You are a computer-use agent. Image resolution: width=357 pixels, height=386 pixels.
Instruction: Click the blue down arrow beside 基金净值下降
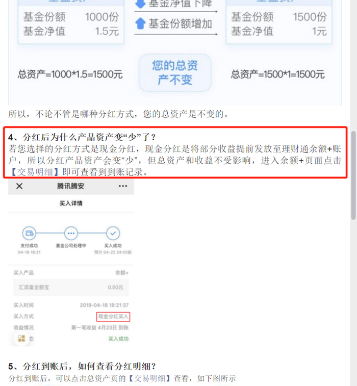pyautogui.click(x=140, y=4)
